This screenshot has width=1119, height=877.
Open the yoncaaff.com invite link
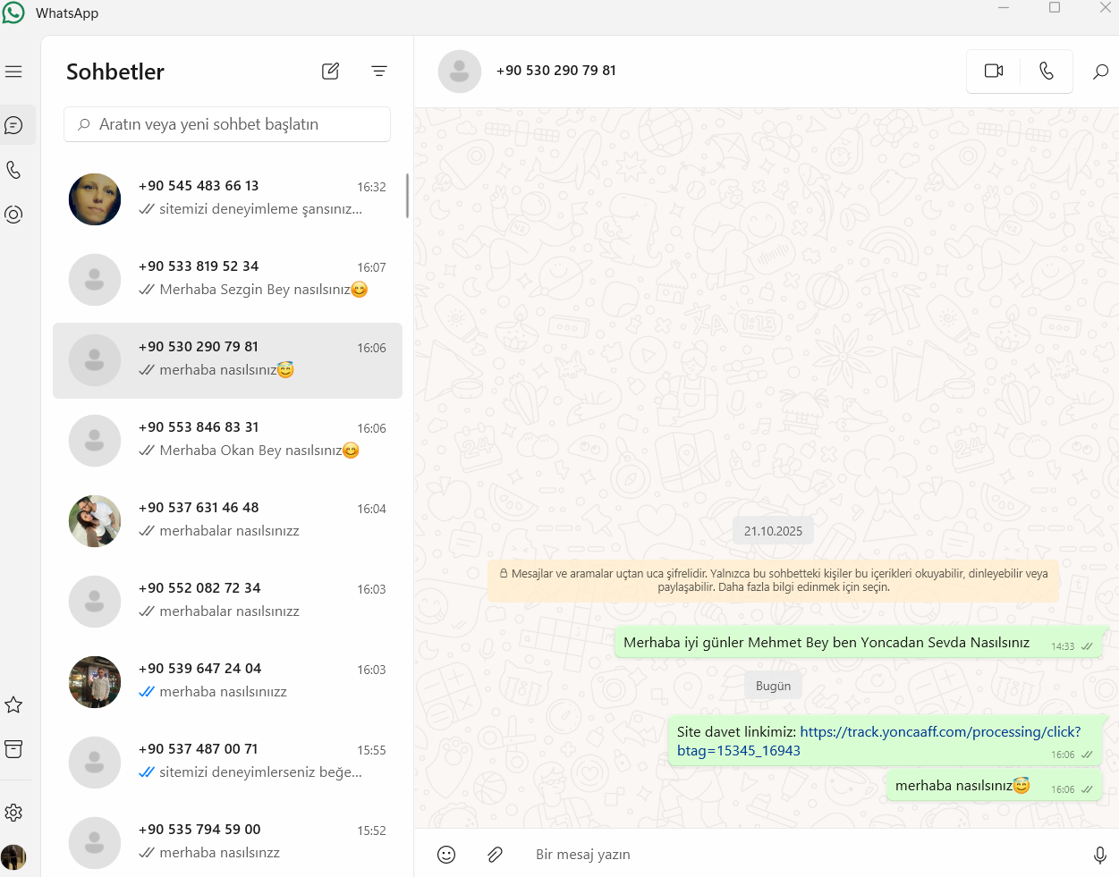pos(879,741)
